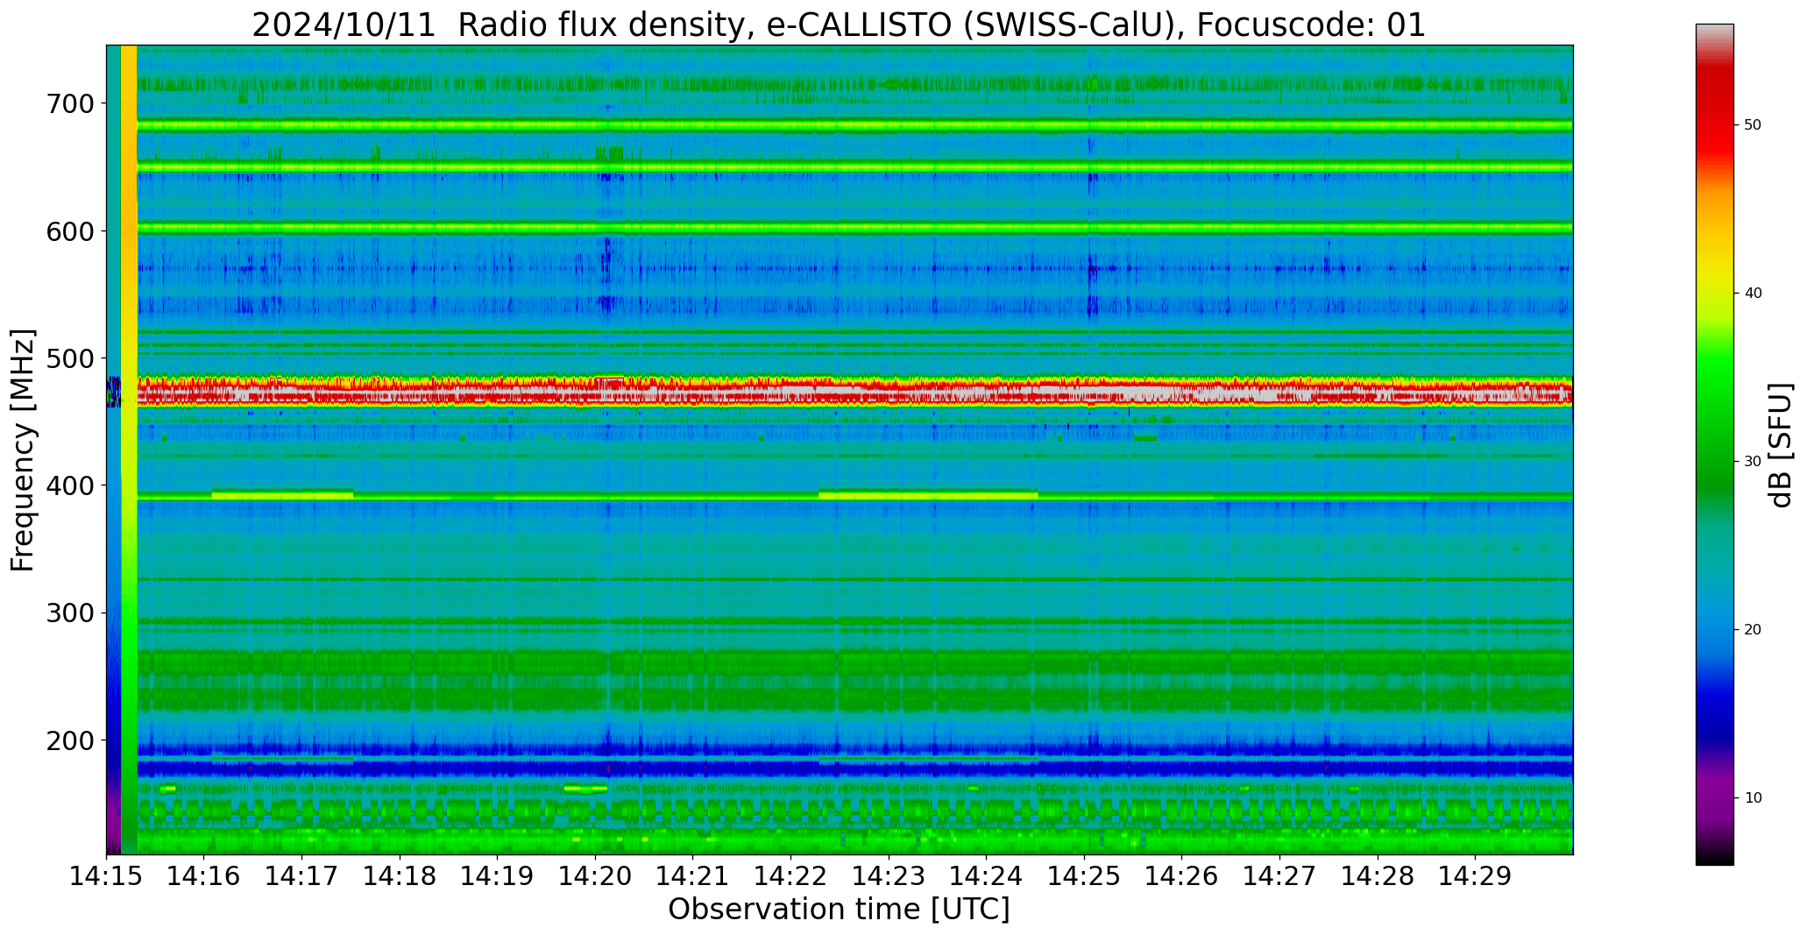The image size is (1807, 935).
Task: Click the yellow vertical stripe after 14:15
Action: (x=129, y=450)
